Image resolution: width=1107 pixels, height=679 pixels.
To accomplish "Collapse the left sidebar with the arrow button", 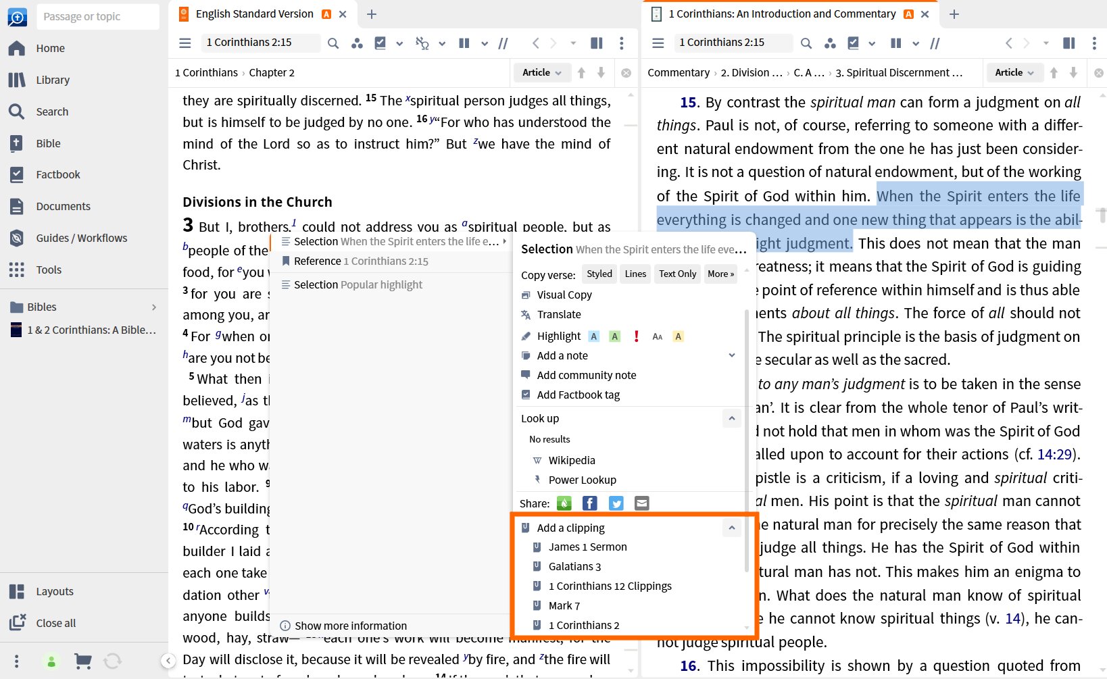I will click(168, 661).
